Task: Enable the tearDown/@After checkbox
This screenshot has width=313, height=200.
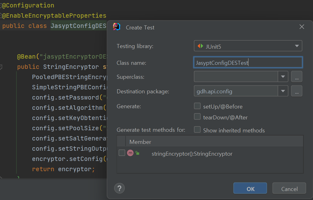Action: click(x=197, y=117)
